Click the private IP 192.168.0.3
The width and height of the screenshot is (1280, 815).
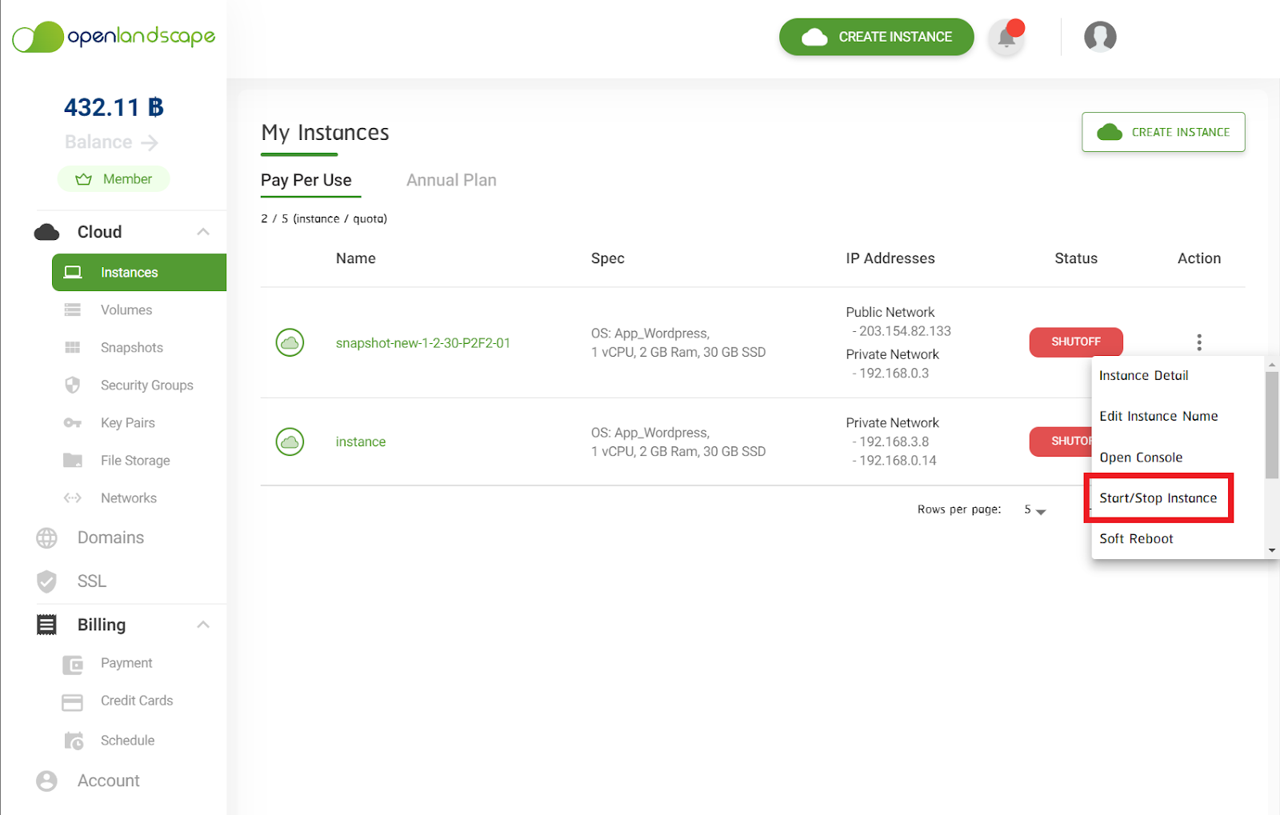pos(894,374)
